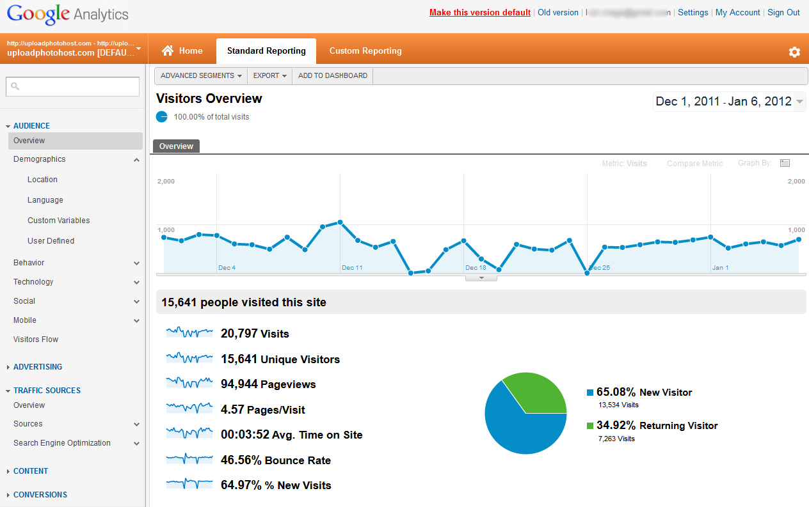The image size is (809, 507).
Task: Click the green Returning Visitor legend swatch
Action: [x=590, y=426]
